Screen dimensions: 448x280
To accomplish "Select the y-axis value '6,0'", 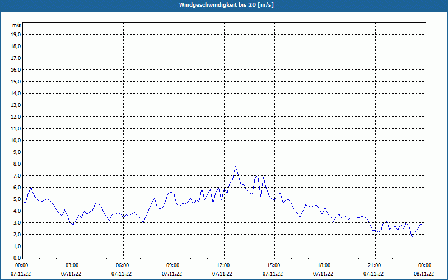I will coord(17,188).
